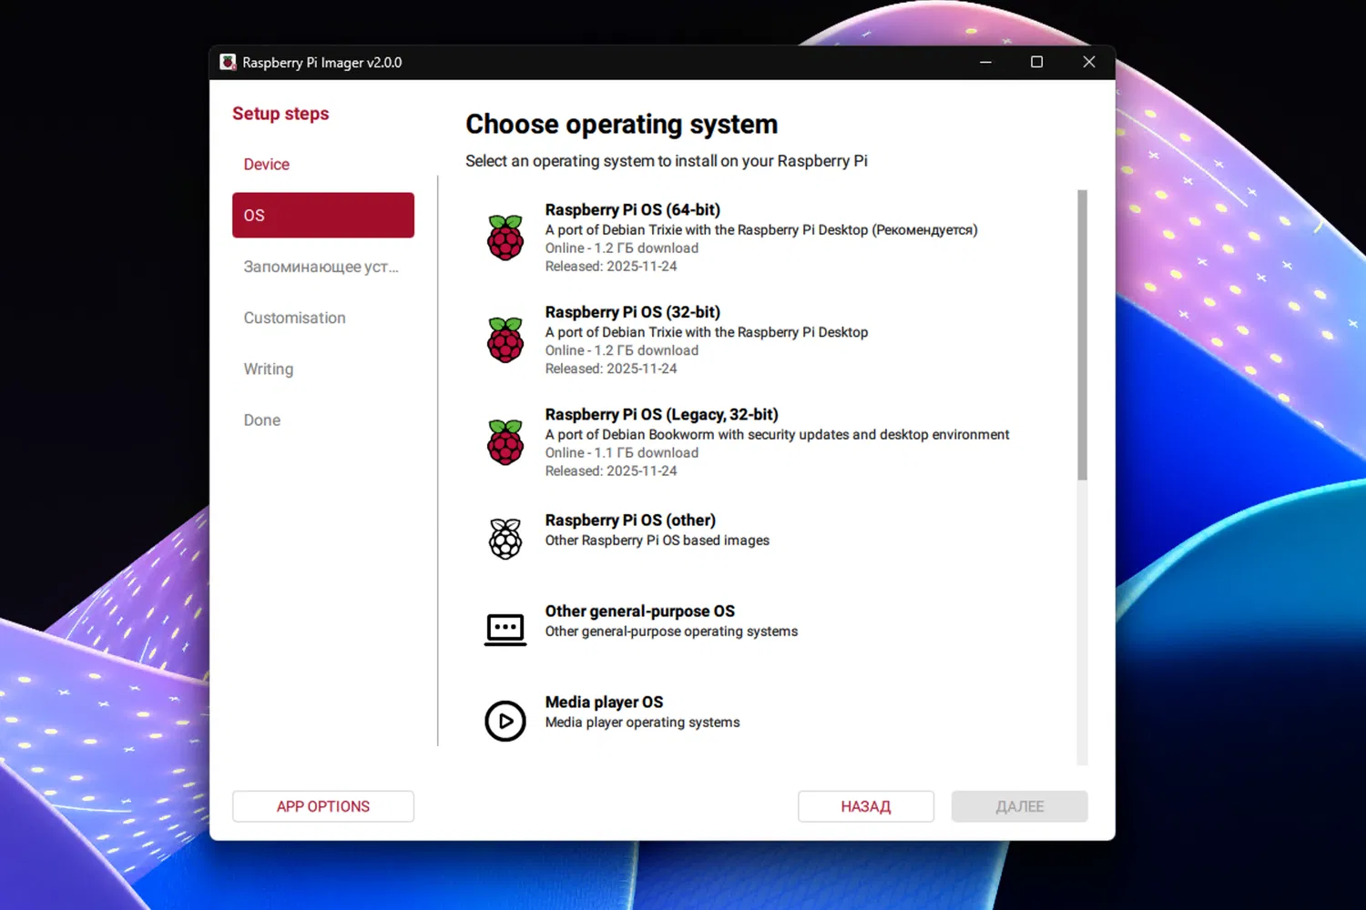1366x910 pixels.
Task: Click the ДАЛЕЕ button
Action: [1020, 806]
